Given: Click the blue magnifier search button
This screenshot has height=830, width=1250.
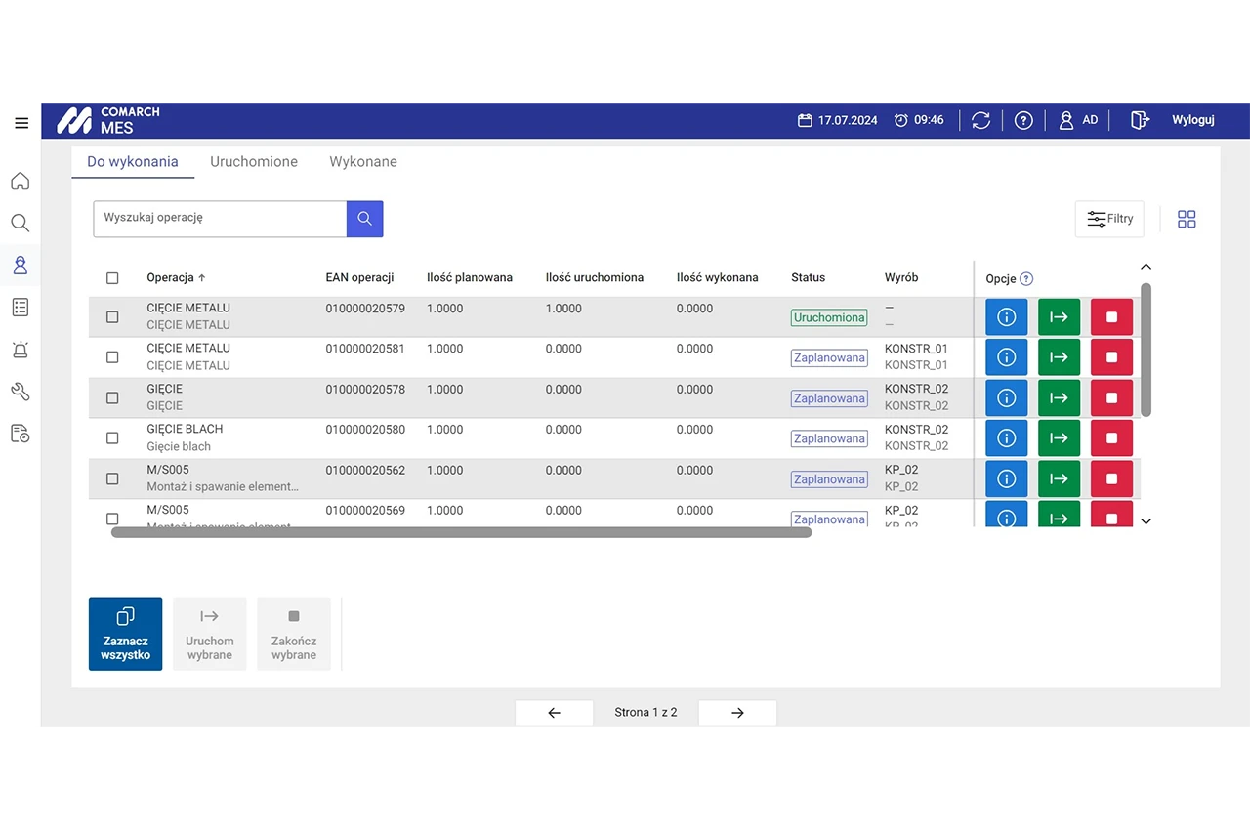Looking at the screenshot, I should 364,219.
